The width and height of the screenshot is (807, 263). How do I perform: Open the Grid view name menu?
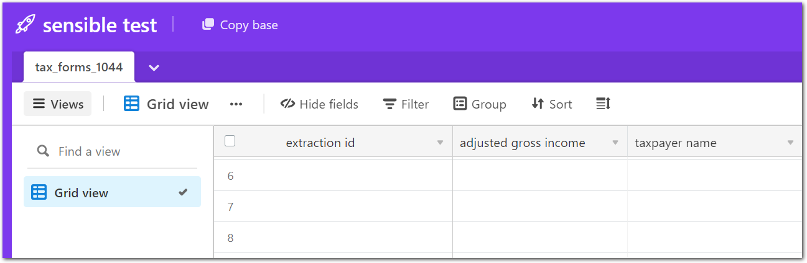tap(166, 104)
